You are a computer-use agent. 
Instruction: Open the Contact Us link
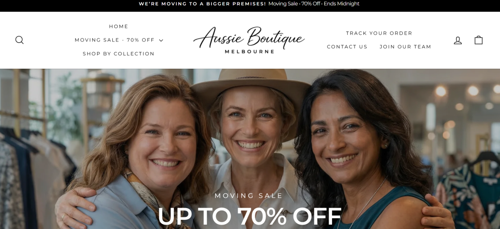(347, 47)
